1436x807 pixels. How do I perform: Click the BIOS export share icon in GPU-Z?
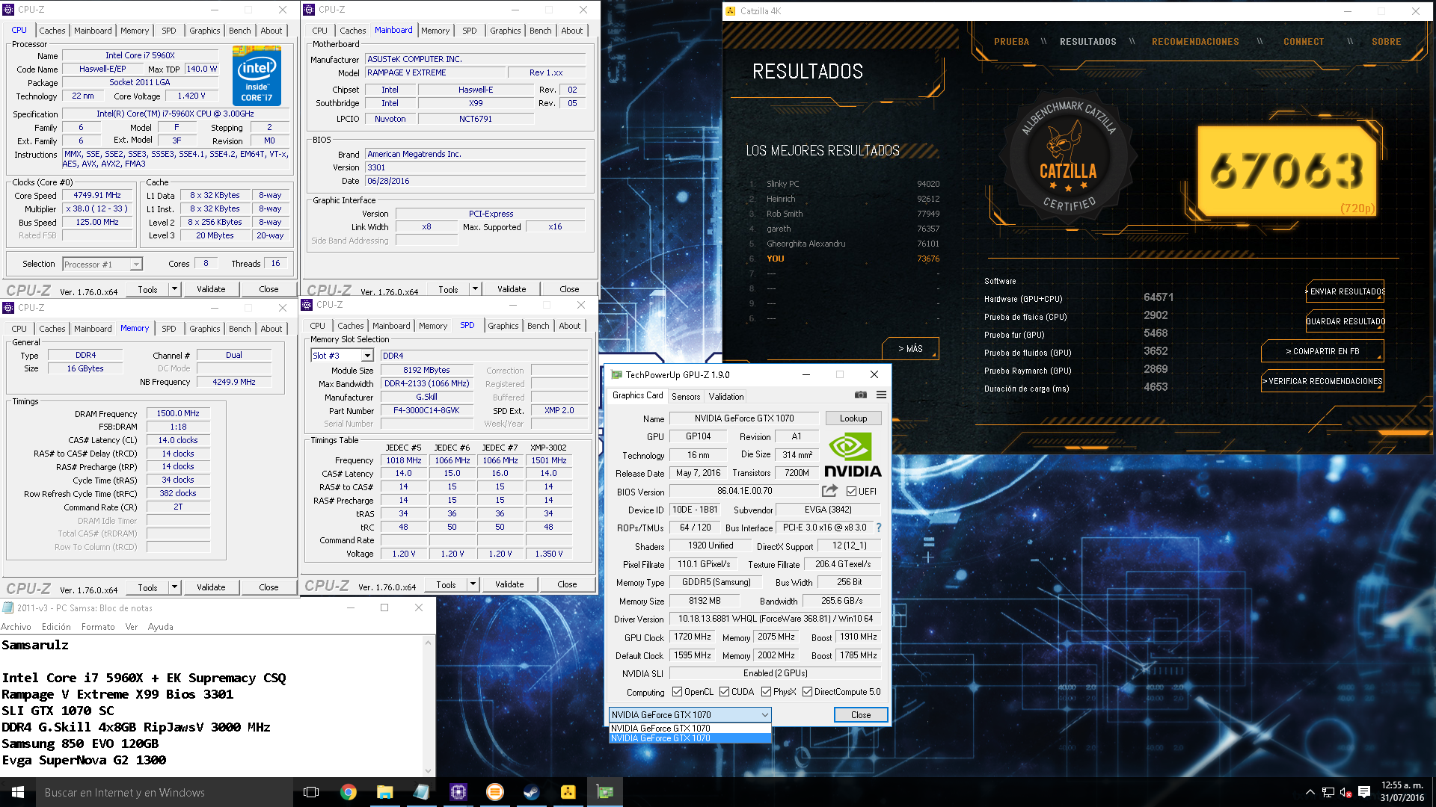829,491
